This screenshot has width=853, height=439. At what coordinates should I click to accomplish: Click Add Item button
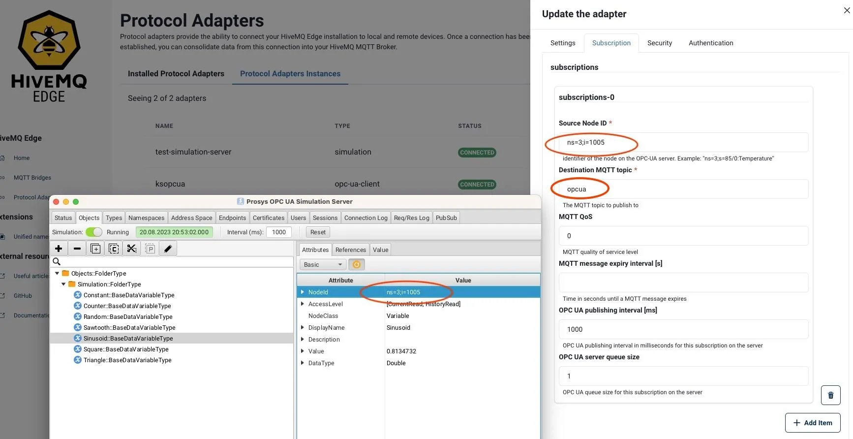pos(813,422)
